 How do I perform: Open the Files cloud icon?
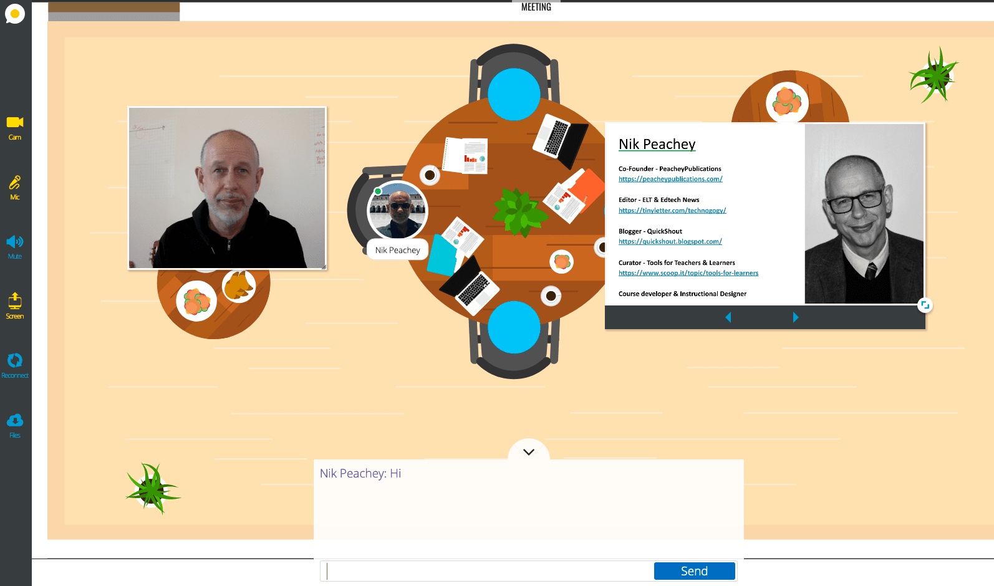click(15, 421)
